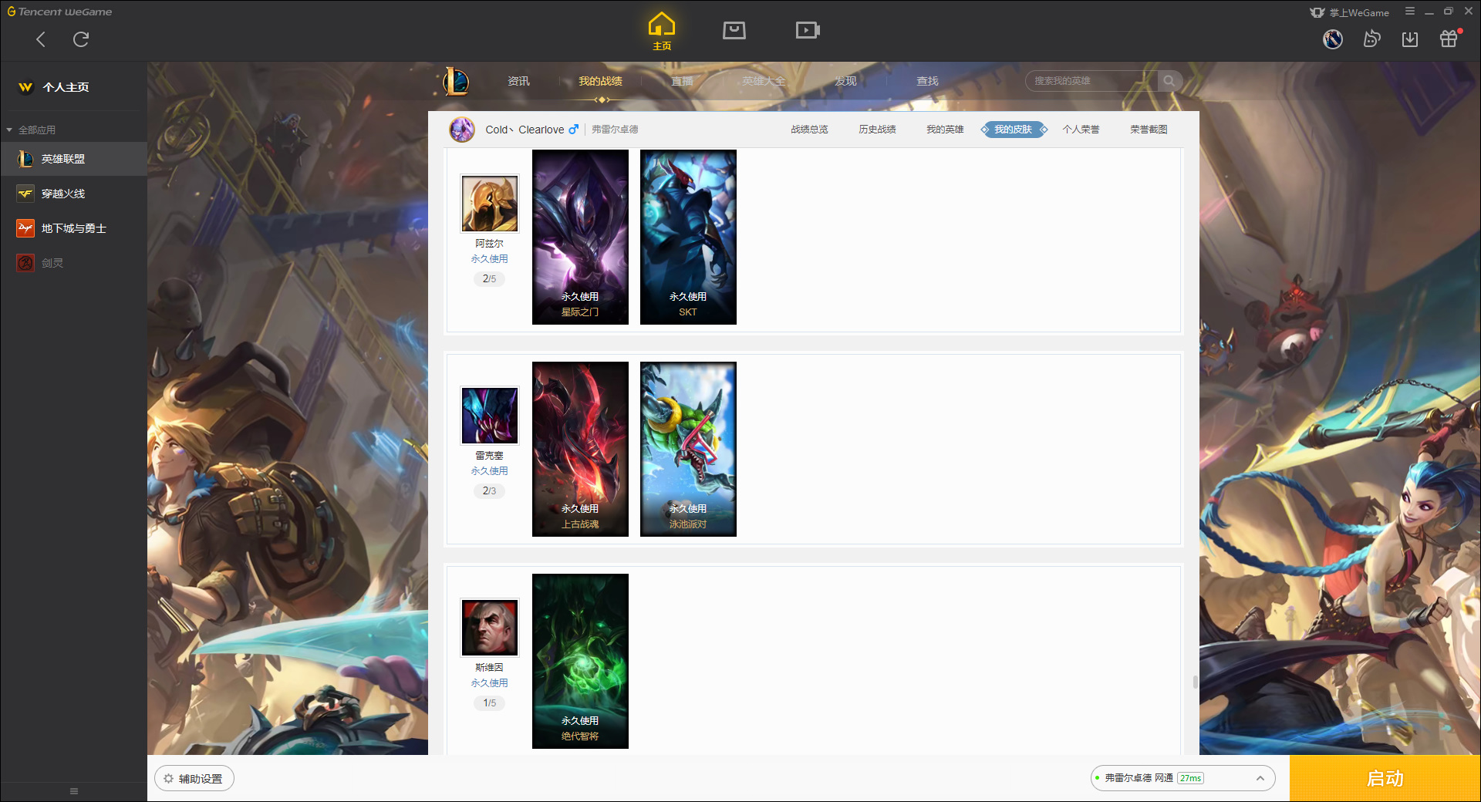Image resolution: width=1481 pixels, height=802 pixels.
Task: Open the store bag icon
Action: click(734, 30)
